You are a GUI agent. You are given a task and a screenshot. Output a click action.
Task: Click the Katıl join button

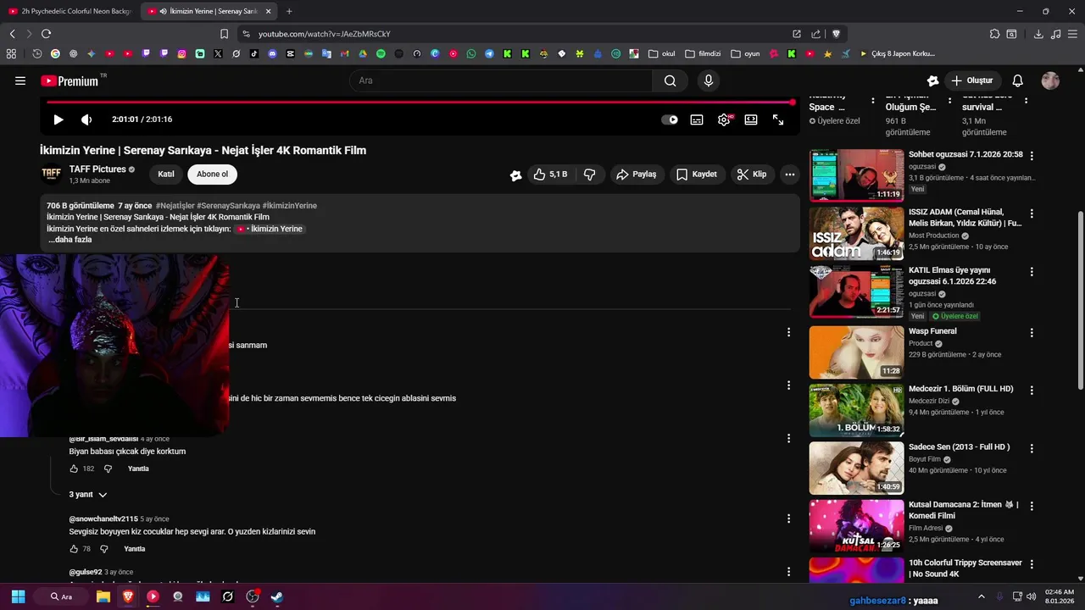tap(166, 175)
